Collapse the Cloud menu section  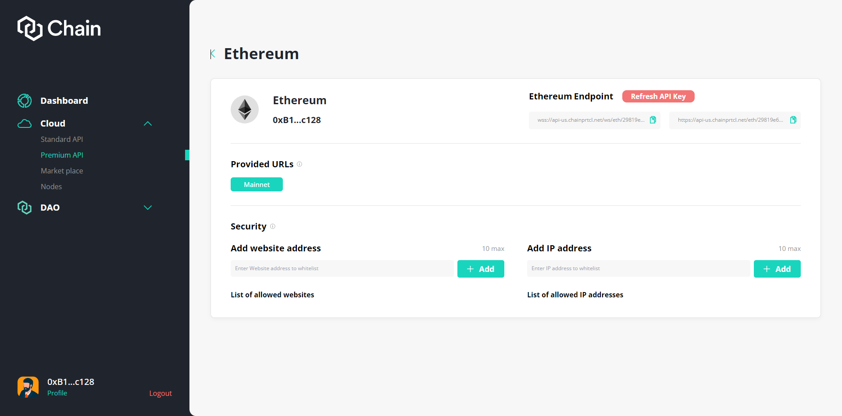click(148, 123)
